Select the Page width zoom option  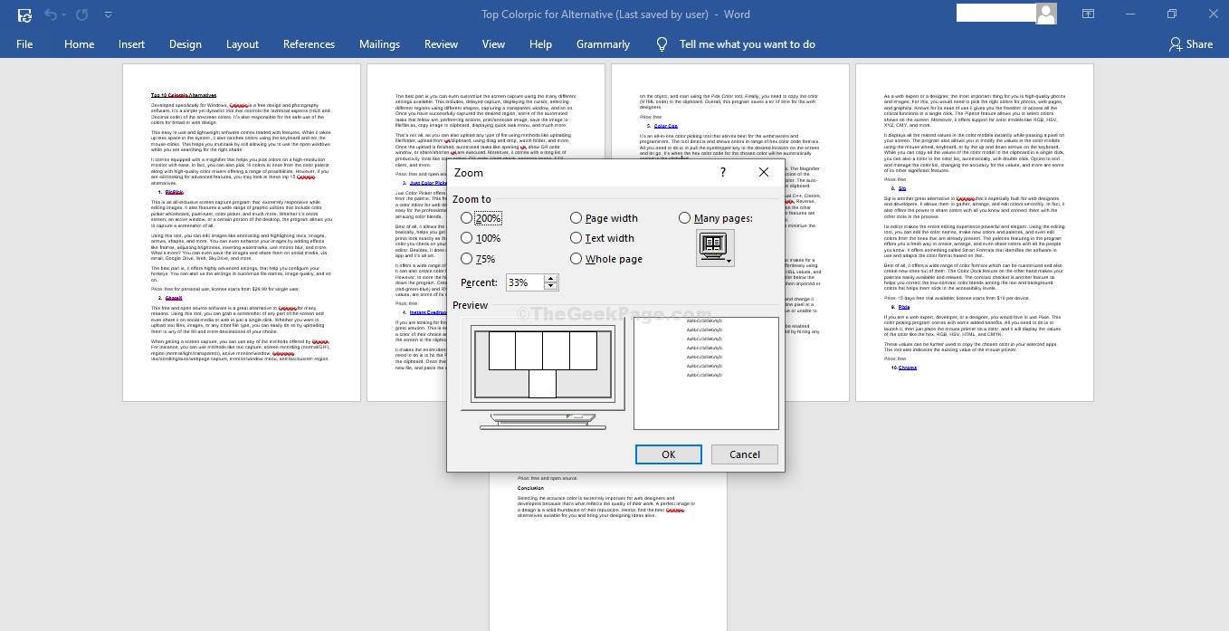[576, 217]
